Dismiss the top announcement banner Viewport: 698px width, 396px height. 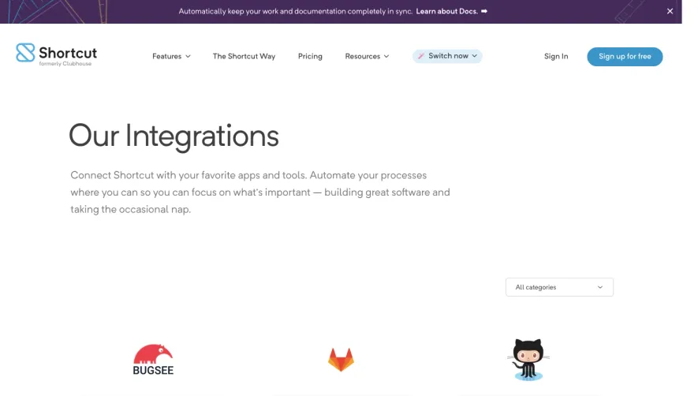670,11
